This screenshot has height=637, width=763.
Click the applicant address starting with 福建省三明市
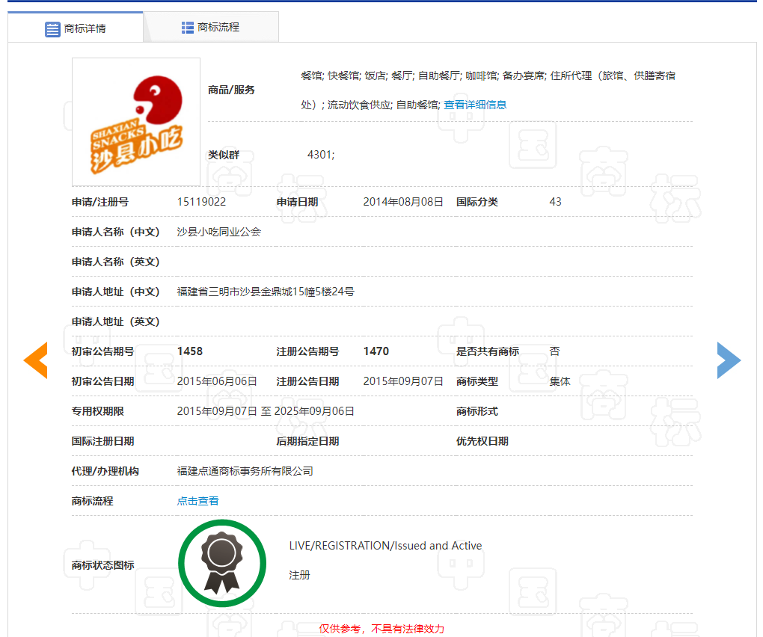266,292
